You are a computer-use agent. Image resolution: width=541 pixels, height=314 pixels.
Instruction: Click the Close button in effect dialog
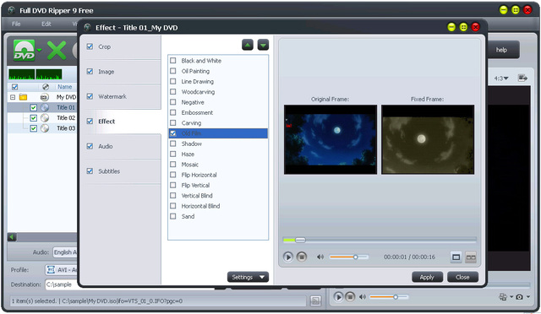462,277
